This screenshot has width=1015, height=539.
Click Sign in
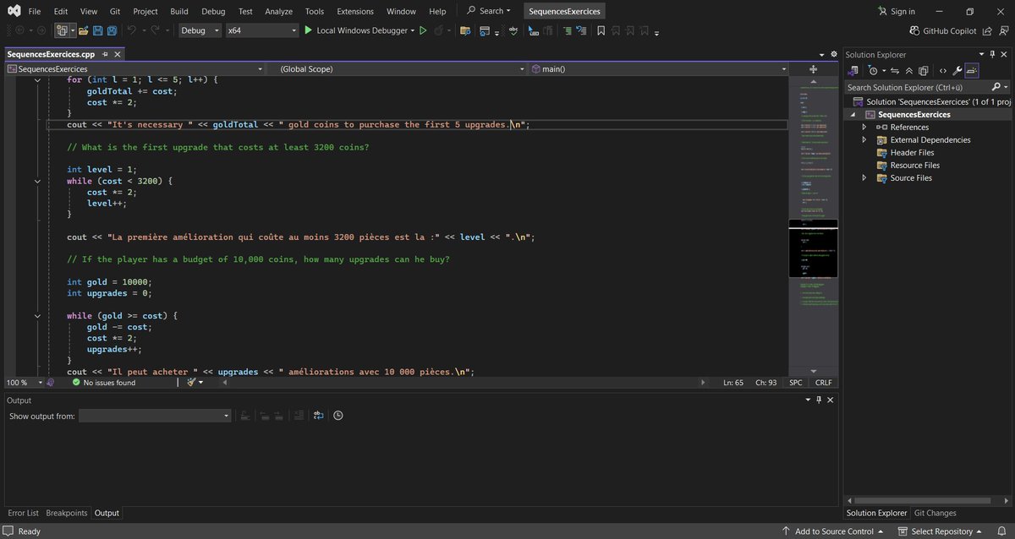click(x=897, y=12)
